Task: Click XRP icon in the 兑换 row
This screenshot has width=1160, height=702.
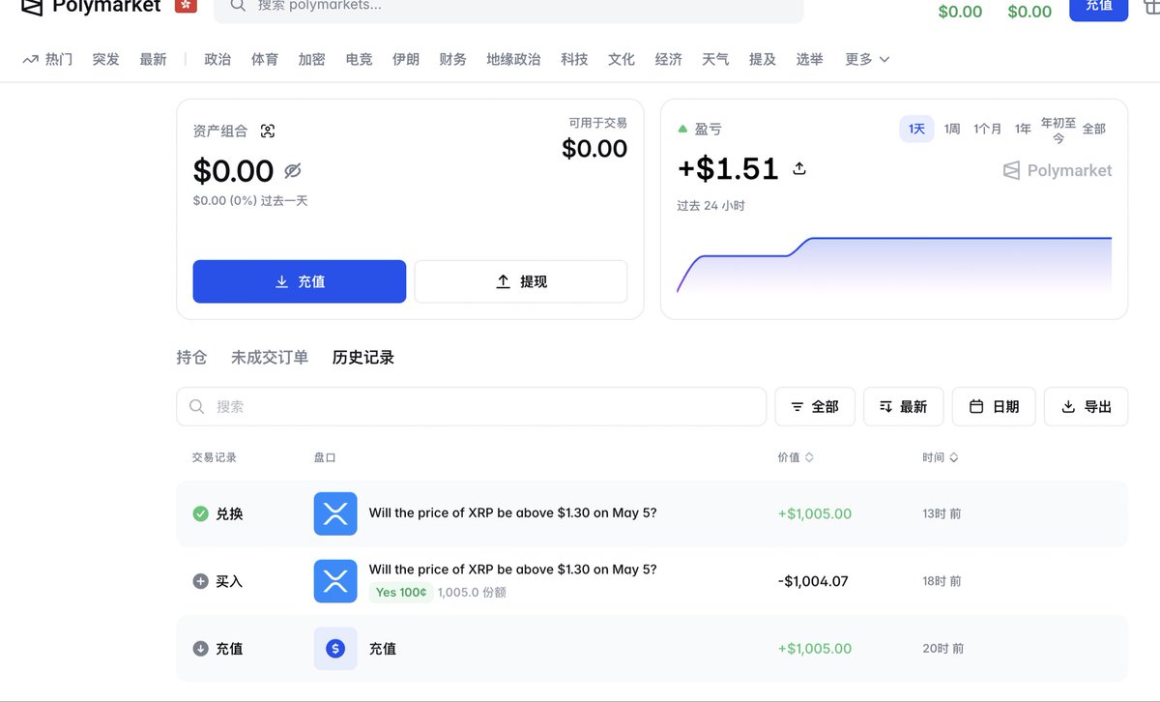Action: [335, 513]
